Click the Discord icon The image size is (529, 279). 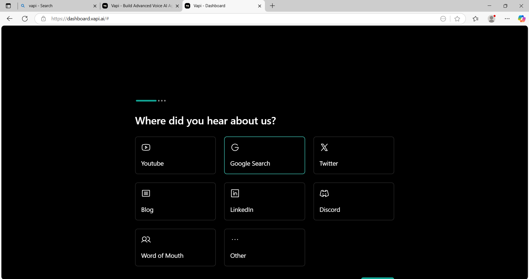(324, 193)
